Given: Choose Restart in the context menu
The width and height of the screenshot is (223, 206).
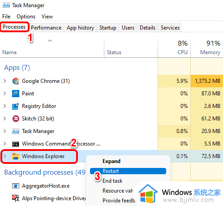Looking at the screenshot, I should [128, 171].
